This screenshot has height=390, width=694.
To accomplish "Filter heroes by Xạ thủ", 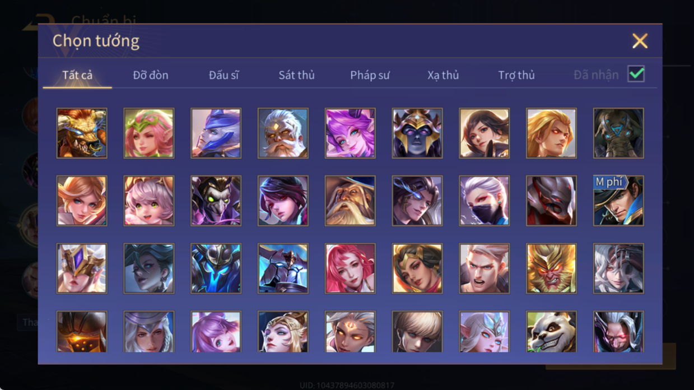I will pos(443,75).
